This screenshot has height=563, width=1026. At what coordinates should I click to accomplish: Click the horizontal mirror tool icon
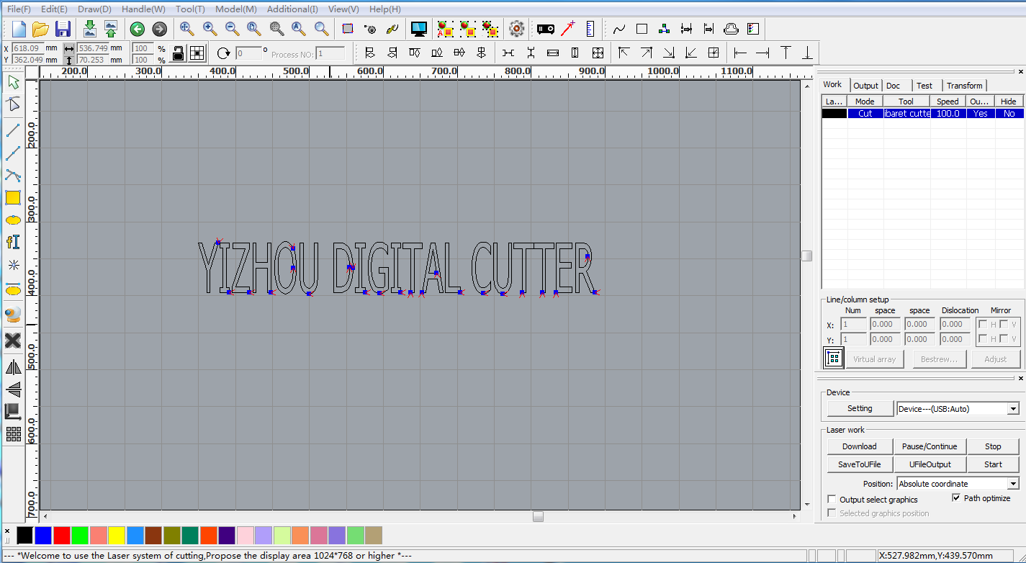(x=13, y=367)
